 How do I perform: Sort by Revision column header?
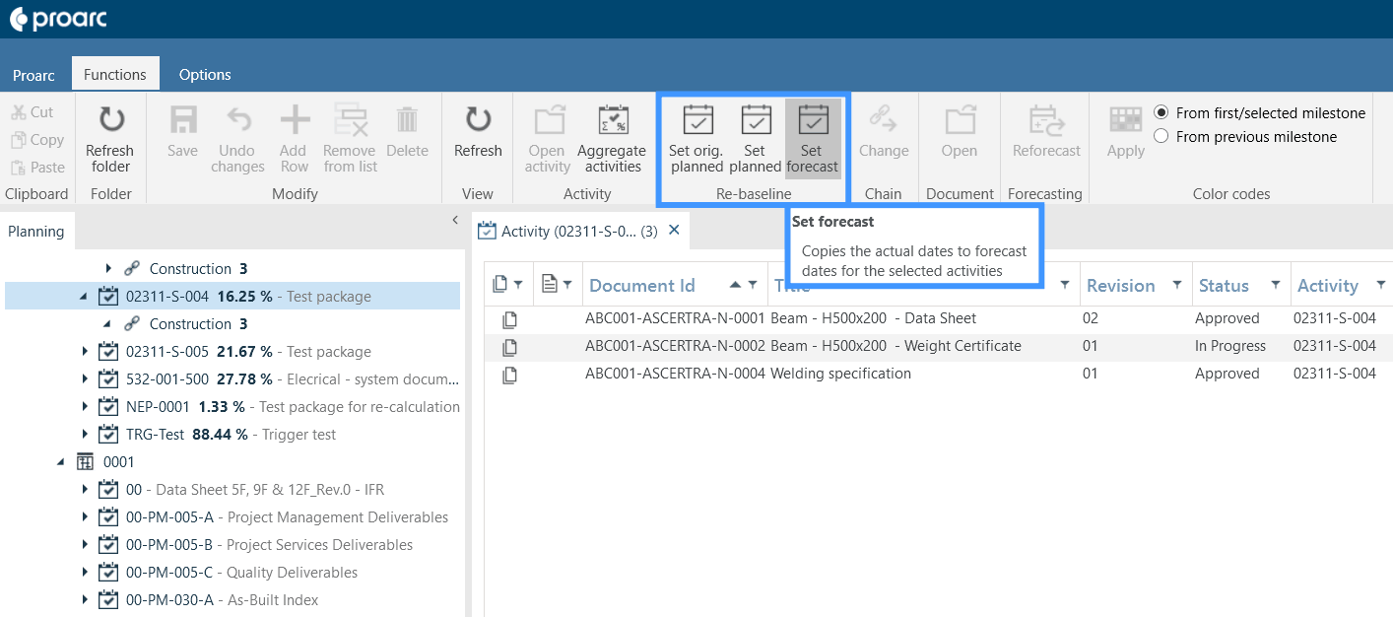coord(1121,285)
